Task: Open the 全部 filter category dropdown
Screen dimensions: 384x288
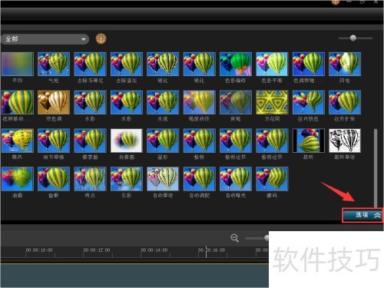Action: (x=45, y=39)
